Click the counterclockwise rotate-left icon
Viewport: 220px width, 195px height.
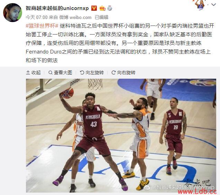pos(82,72)
